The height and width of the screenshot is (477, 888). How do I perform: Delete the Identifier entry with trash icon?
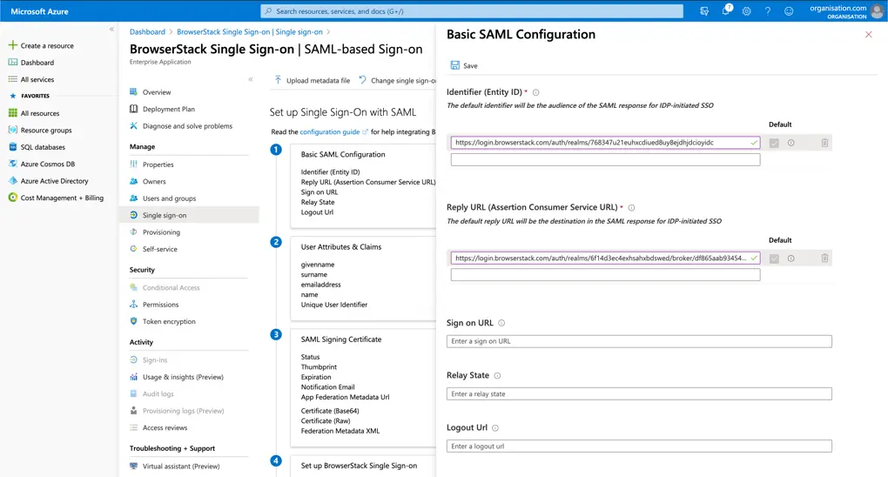point(824,143)
